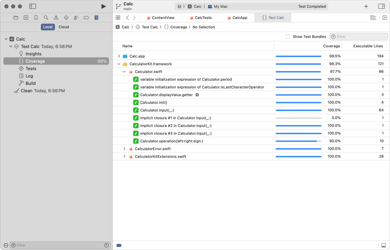The height and width of the screenshot is (250, 390).
Task: Run the project with the play button
Action: coord(104,6)
